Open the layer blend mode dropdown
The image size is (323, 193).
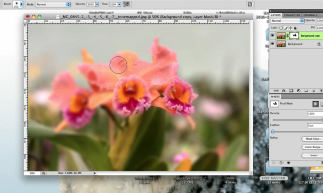point(302,21)
